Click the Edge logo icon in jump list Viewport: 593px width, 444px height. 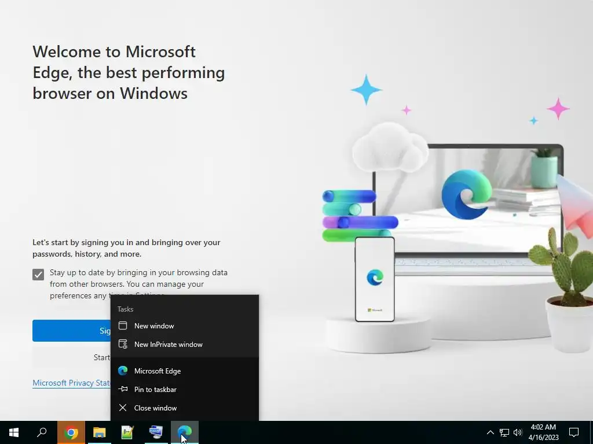pos(123,371)
